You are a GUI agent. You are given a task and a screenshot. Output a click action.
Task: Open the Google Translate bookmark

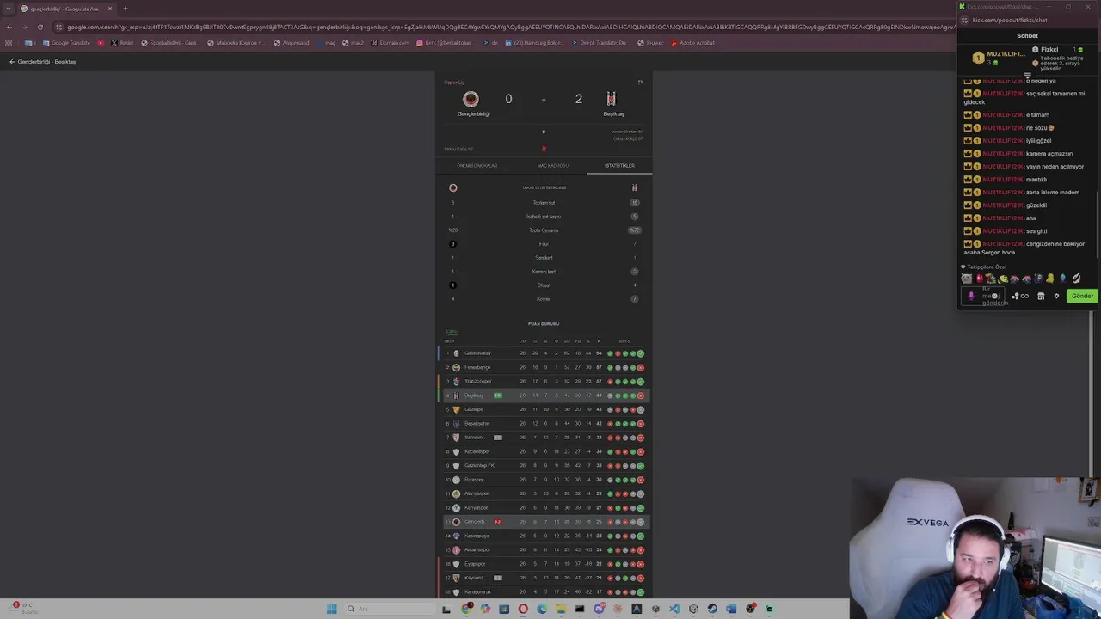[67, 43]
